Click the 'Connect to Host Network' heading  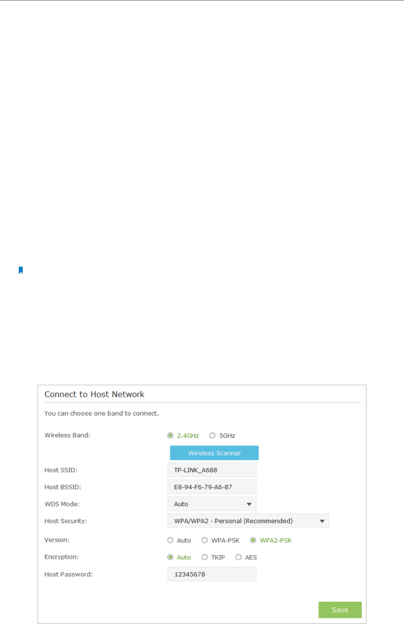[94, 394]
